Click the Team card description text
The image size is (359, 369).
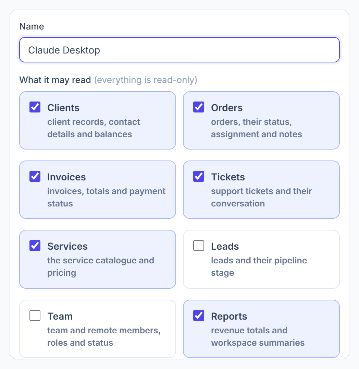pyautogui.click(x=104, y=336)
